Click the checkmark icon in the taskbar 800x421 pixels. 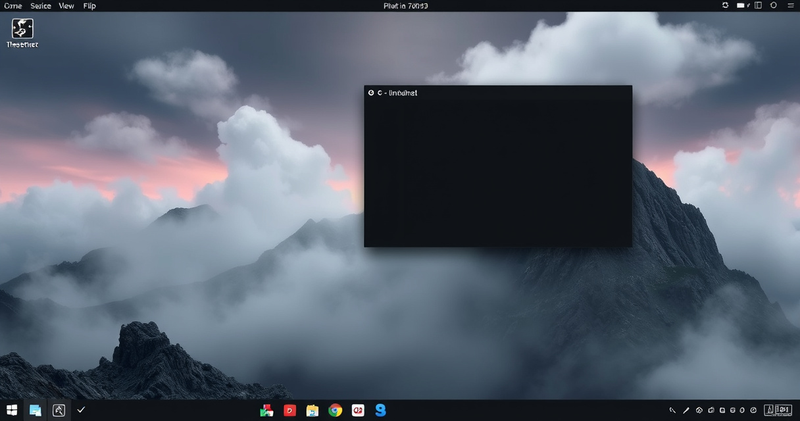coord(81,410)
